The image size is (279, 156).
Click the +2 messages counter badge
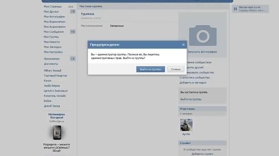(x=73, y=32)
